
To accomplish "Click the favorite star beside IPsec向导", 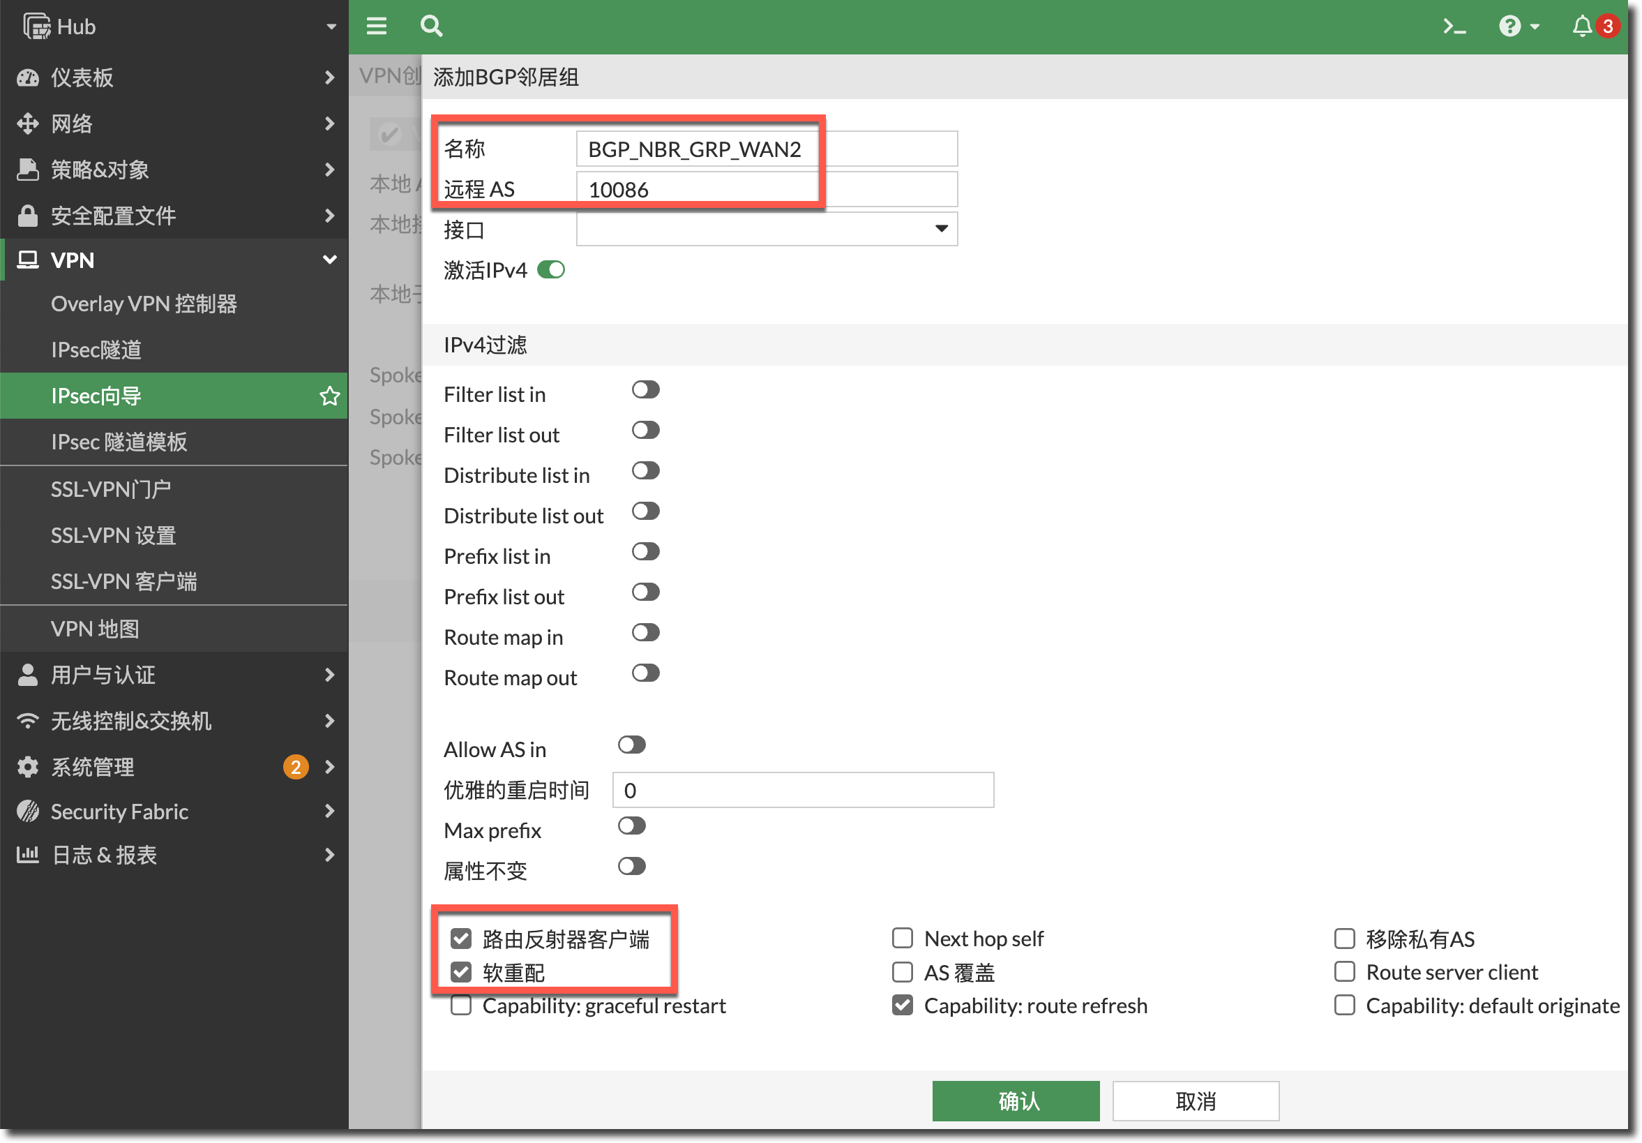I will (330, 396).
